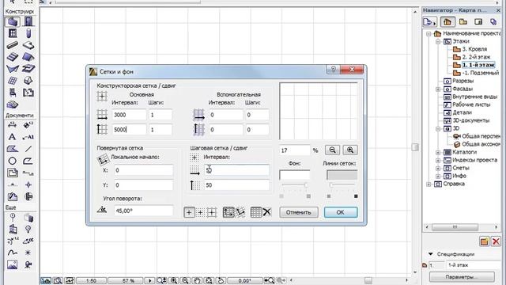Select the Stair tool in the toolbox
506x285 pixels.
[x=13, y=57]
